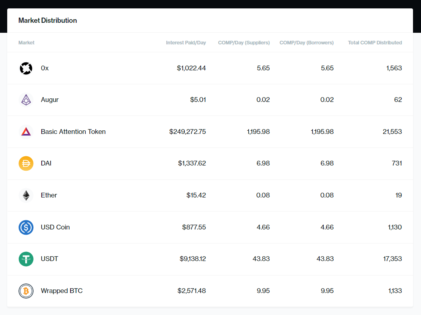Click total COMP distributed 731 for DAI
This screenshot has width=421, height=315.
tap(397, 163)
